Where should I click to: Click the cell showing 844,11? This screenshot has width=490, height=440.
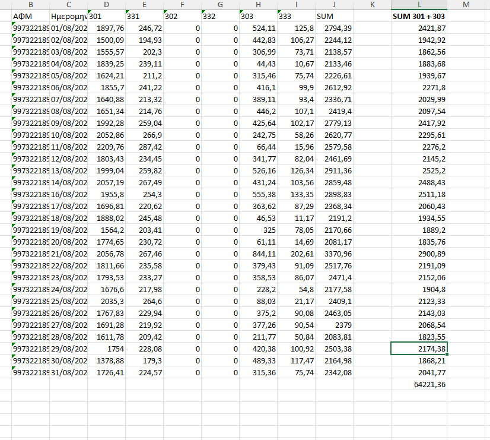click(258, 254)
